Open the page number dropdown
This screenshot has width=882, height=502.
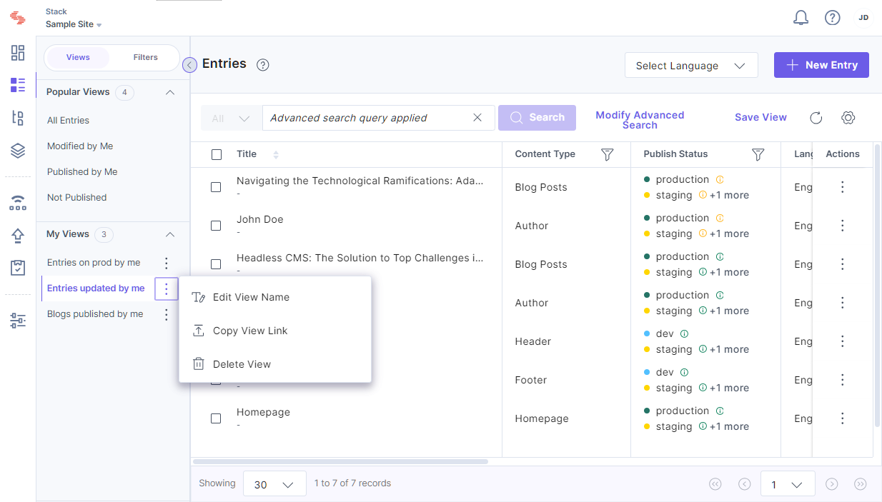coord(788,484)
